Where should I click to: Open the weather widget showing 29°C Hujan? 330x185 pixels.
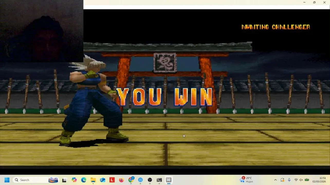click(x=247, y=180)
